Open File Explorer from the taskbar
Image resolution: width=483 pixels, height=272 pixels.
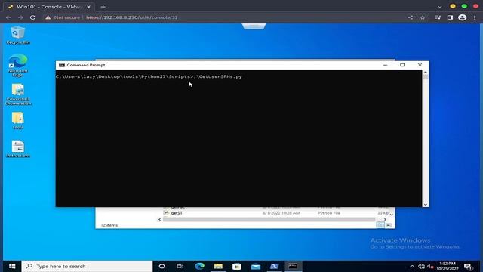[x=218, y=266]
